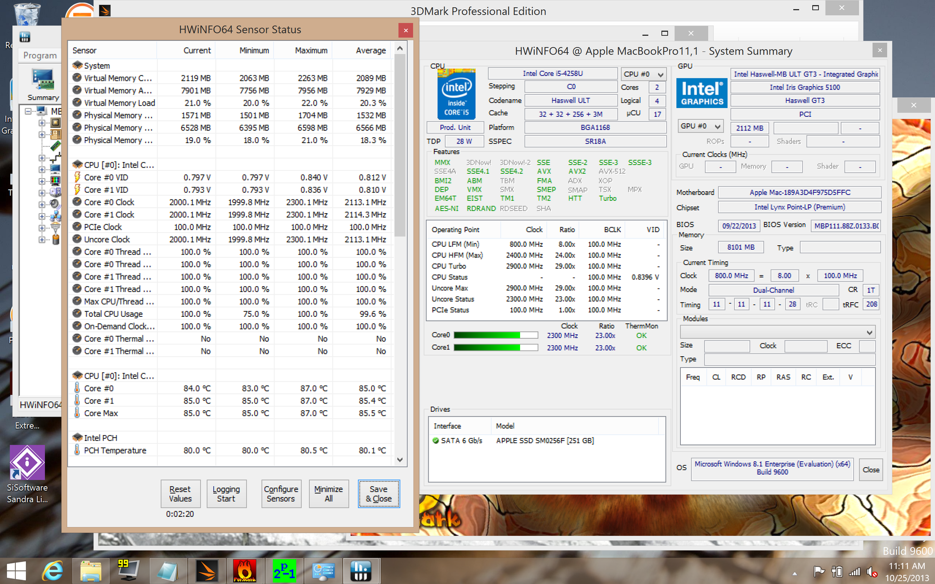Click the HWiNFO64 taskbar icon
Screen dimensions: 935x584
click(360, 571)
